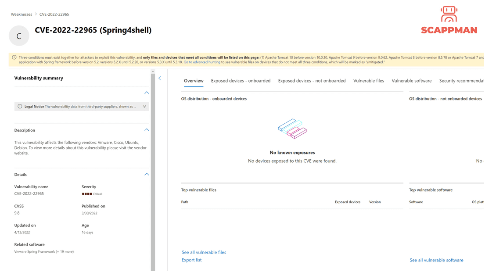Image resolution: width=485 pixels, height=272 pixels.
Task: Click the Critical severity indicator bars
Action: click(x=87, y=193)
